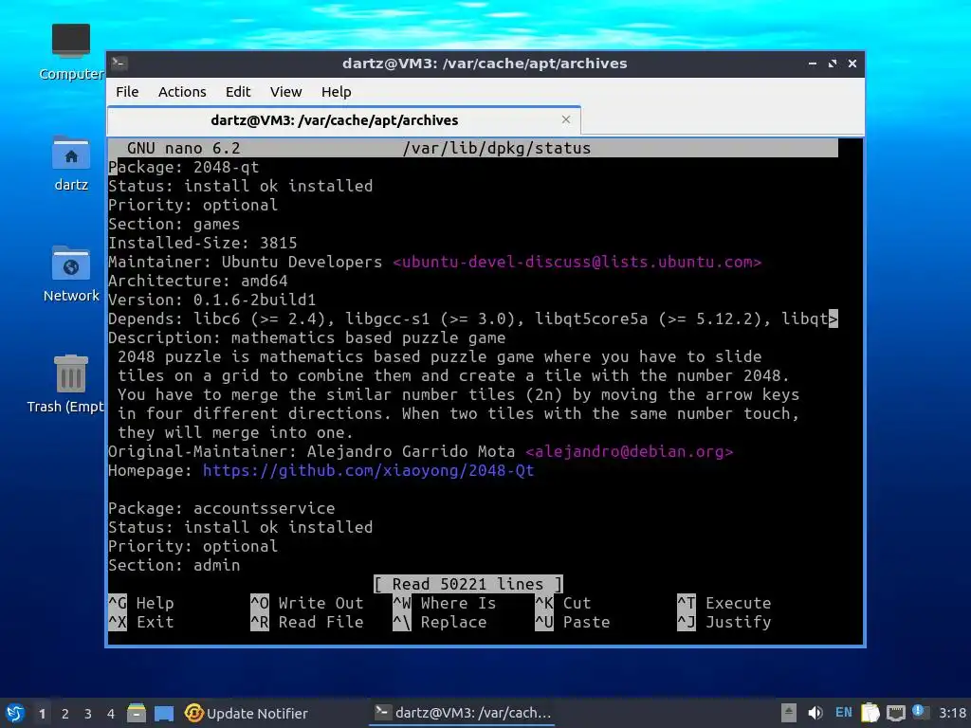971x728 pixels.
Task: Open the Actions menu
Action: click(182, 92)
